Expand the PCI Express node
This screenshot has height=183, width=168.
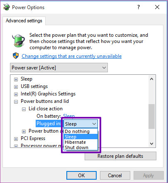[16, 139]
